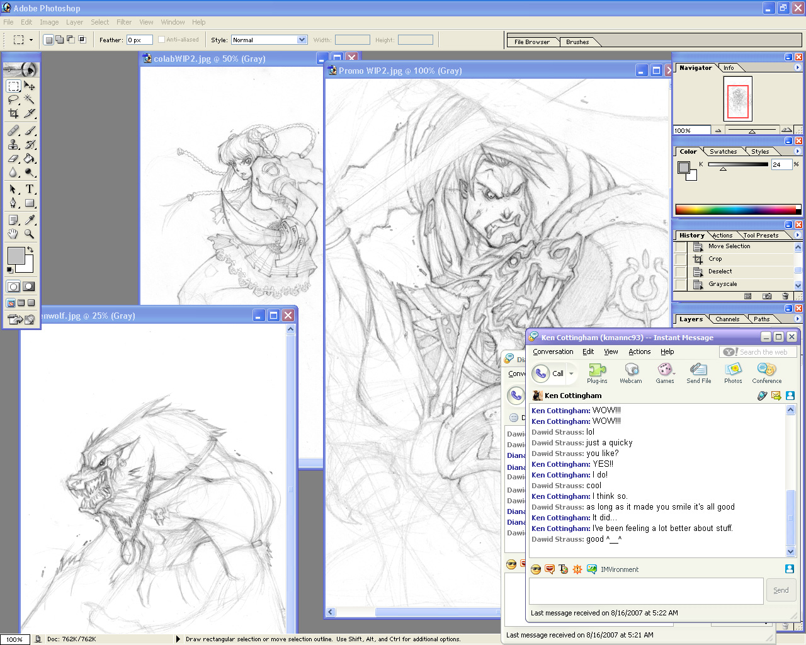
Task: Select the Eraser tool
Action: point(13,158)
